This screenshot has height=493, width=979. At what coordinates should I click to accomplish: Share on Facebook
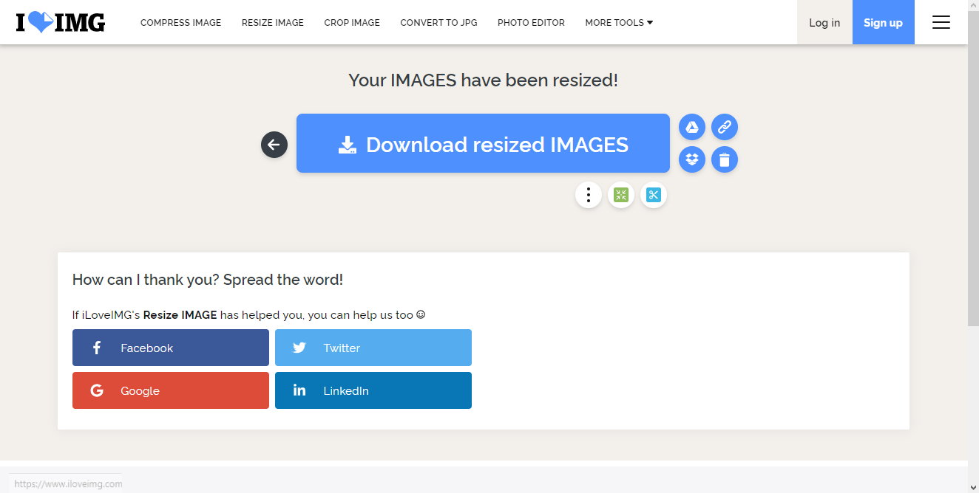click(171, 348)
